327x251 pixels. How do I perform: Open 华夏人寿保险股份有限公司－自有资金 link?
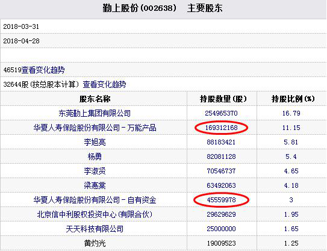coord(95,200)
